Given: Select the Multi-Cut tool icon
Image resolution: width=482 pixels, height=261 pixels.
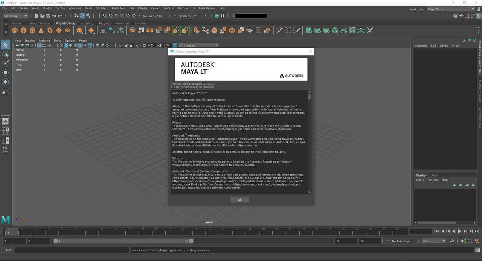Looking at the screenshot, I should pyautogui.click(x=279, y=30).
